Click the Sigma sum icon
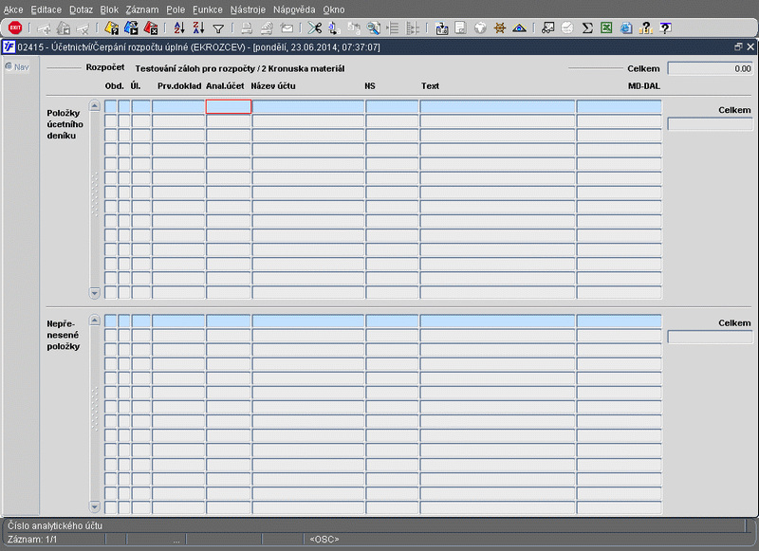This screenshot has height=551, width=759. click(x=587, y=28)
